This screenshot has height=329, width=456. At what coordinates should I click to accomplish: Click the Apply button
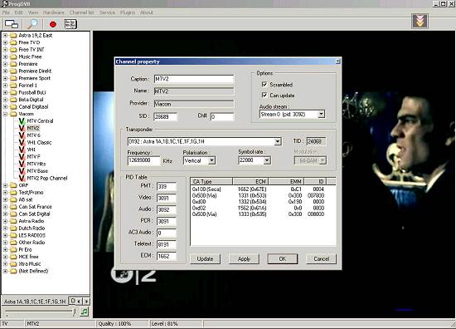click(x=244, y=258)
